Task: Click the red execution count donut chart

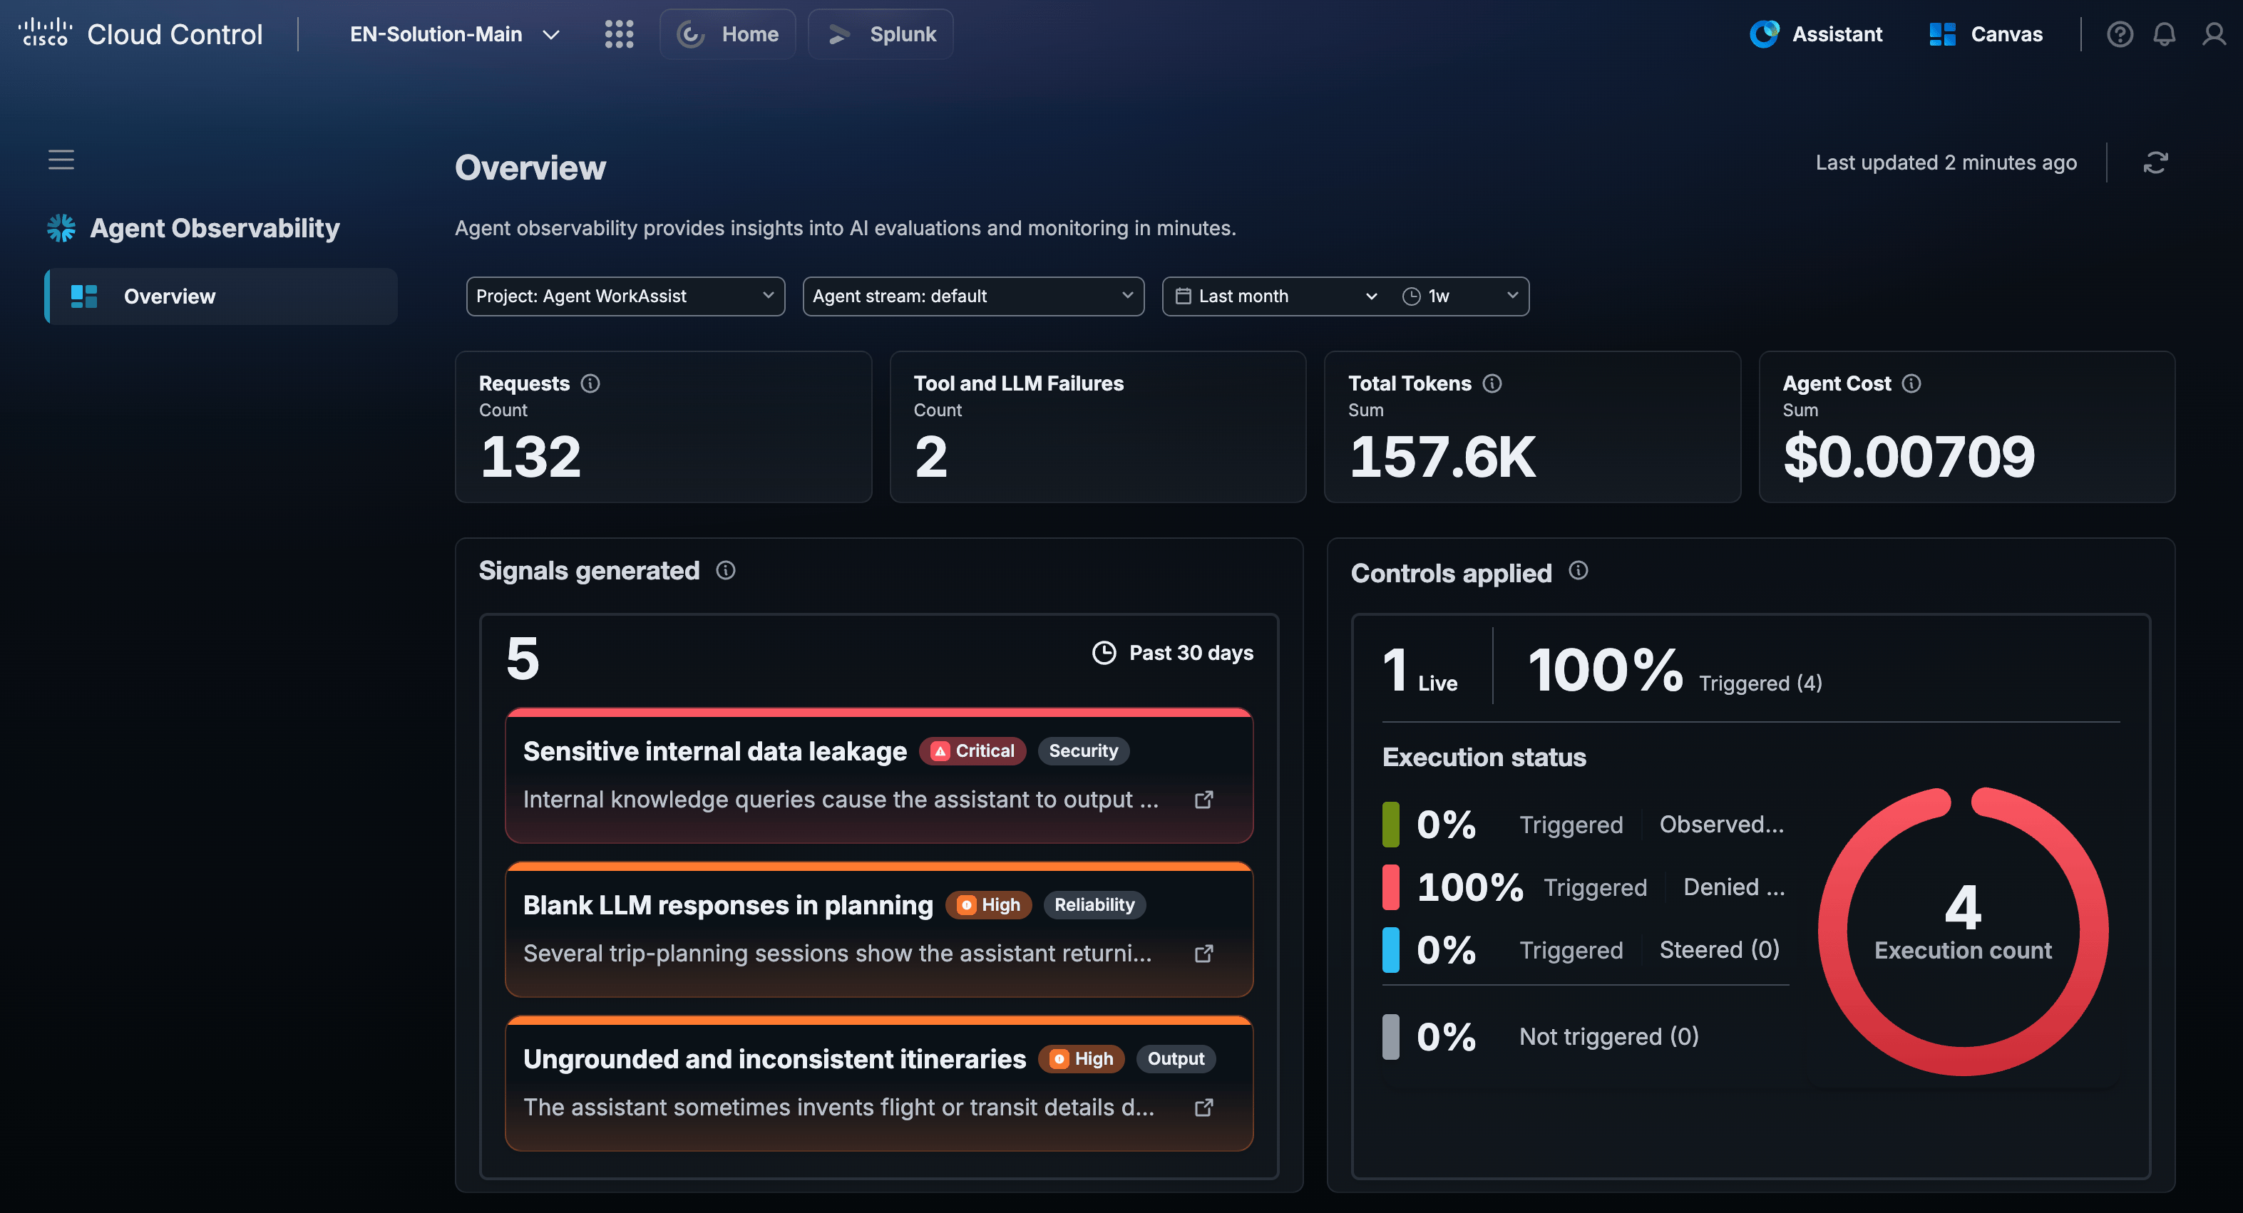Action: (x=1963, y=931)
